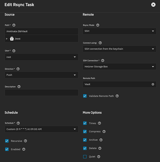This screenshot has height=162, width=160.
Task: Open the Rsync Mode dropdown showing SSH
Action: [120, 31]
